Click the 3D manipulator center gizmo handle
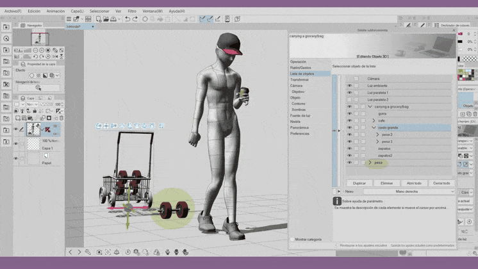478x269 pixels. pos(128,208)
